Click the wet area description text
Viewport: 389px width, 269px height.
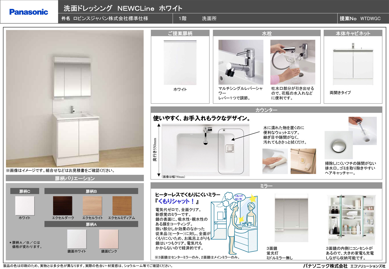(285, 135)
